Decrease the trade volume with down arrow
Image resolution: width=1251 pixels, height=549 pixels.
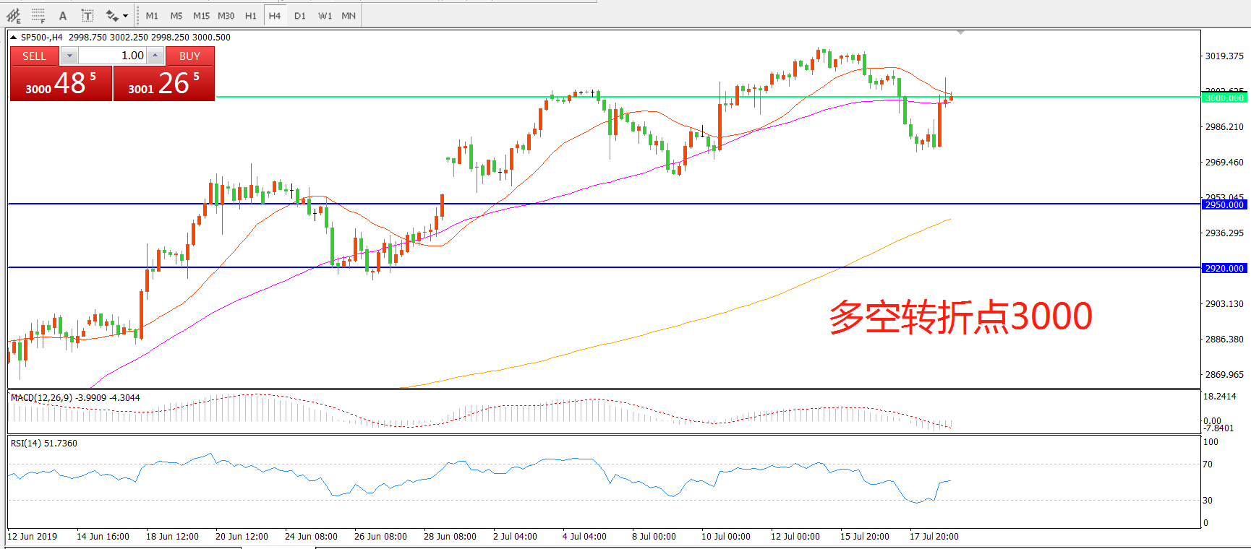[69, 56]
